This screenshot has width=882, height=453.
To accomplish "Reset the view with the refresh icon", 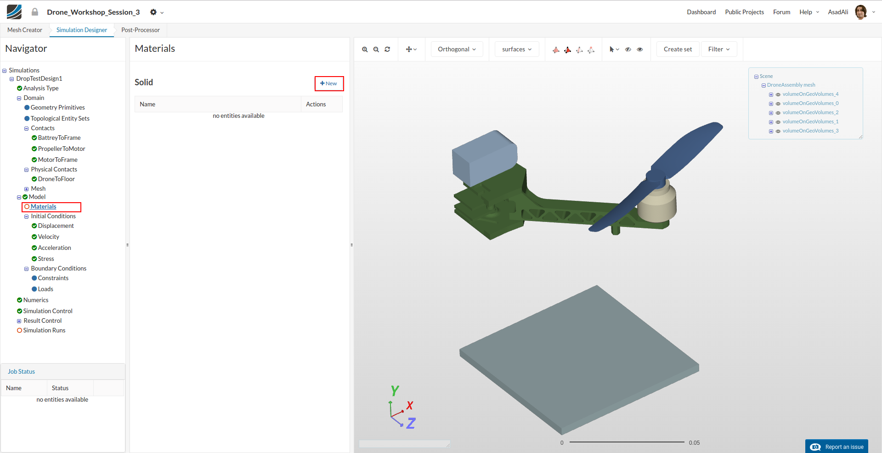I will tap(387, 50).
